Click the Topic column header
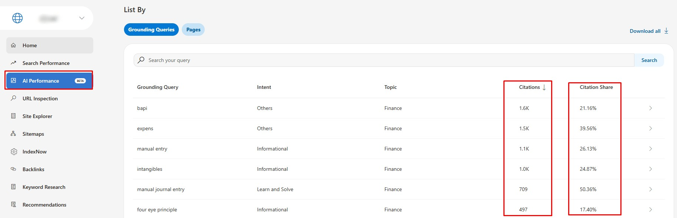Viewport: 677px width, 218px height. (391, 87)
